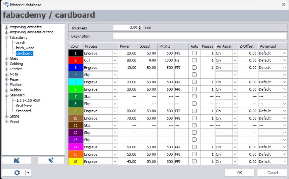Click the add material group icon button

(16, 161)
